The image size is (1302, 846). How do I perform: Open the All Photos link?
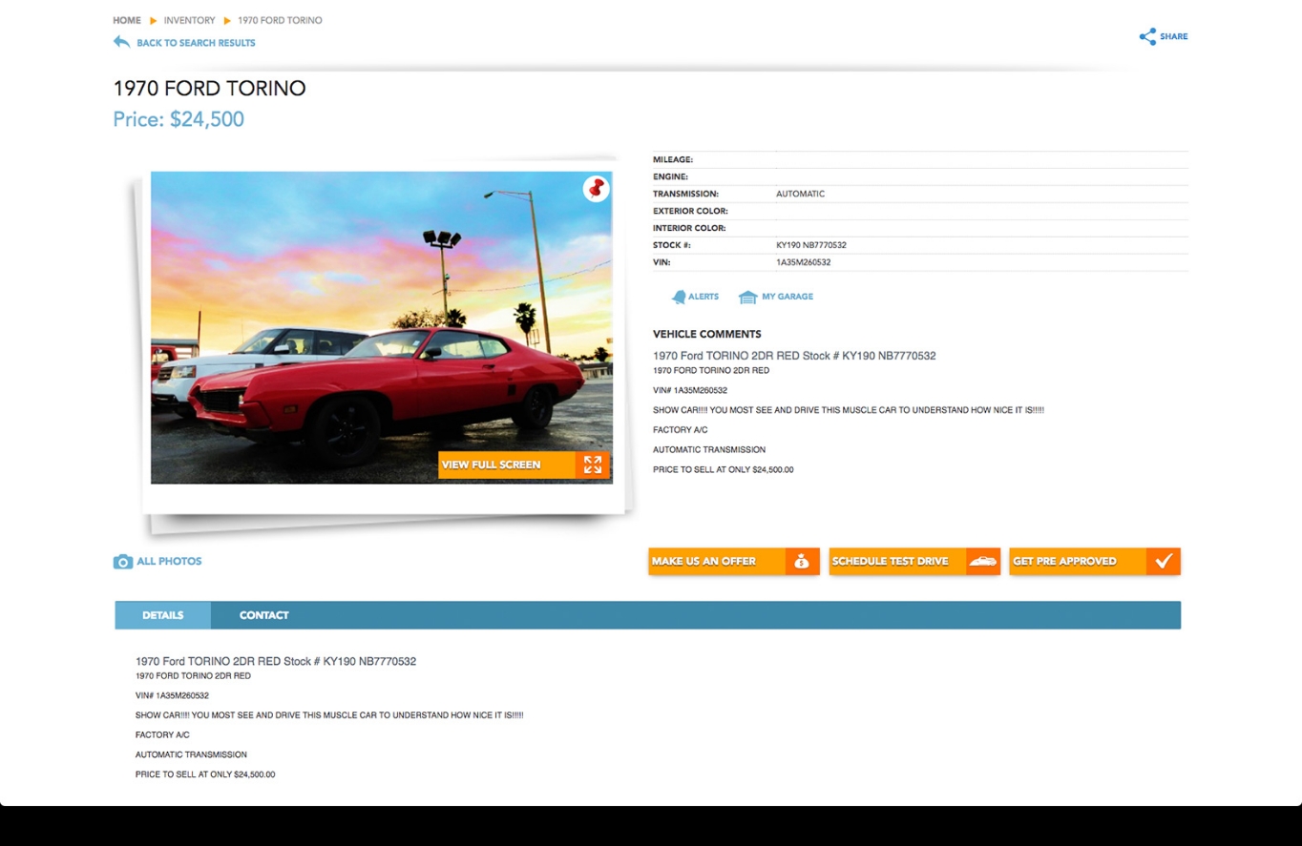[169, 561]
